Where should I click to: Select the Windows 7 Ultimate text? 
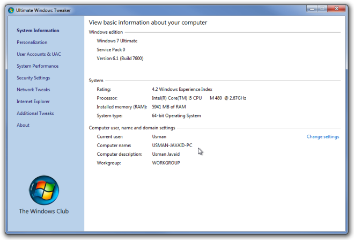pos(117,41)
